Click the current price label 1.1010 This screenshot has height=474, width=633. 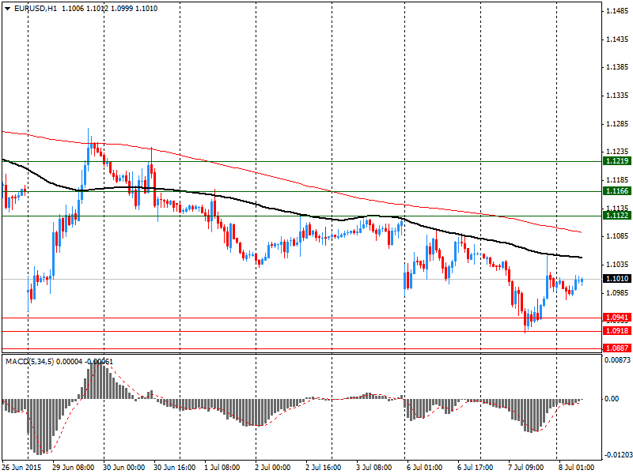point(617,279)
